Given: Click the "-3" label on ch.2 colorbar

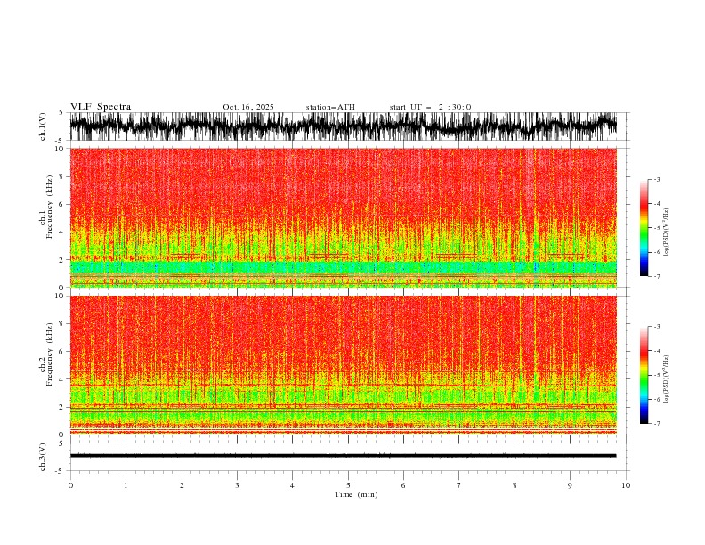Looking at the screenshot, I should [656, 327].
